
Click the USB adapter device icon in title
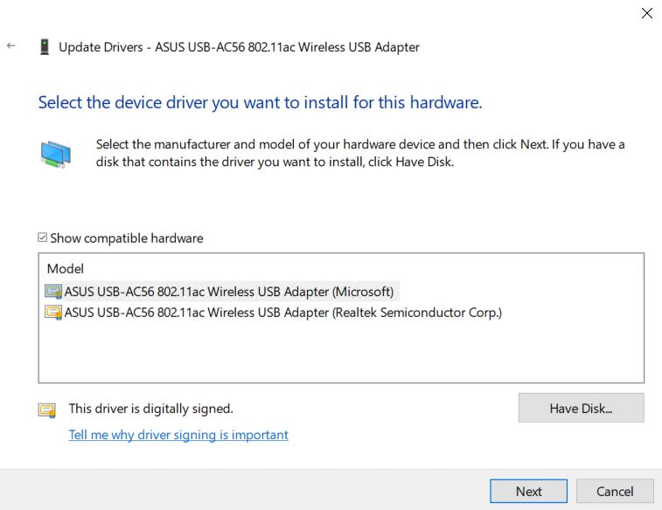tap(45, 47)
